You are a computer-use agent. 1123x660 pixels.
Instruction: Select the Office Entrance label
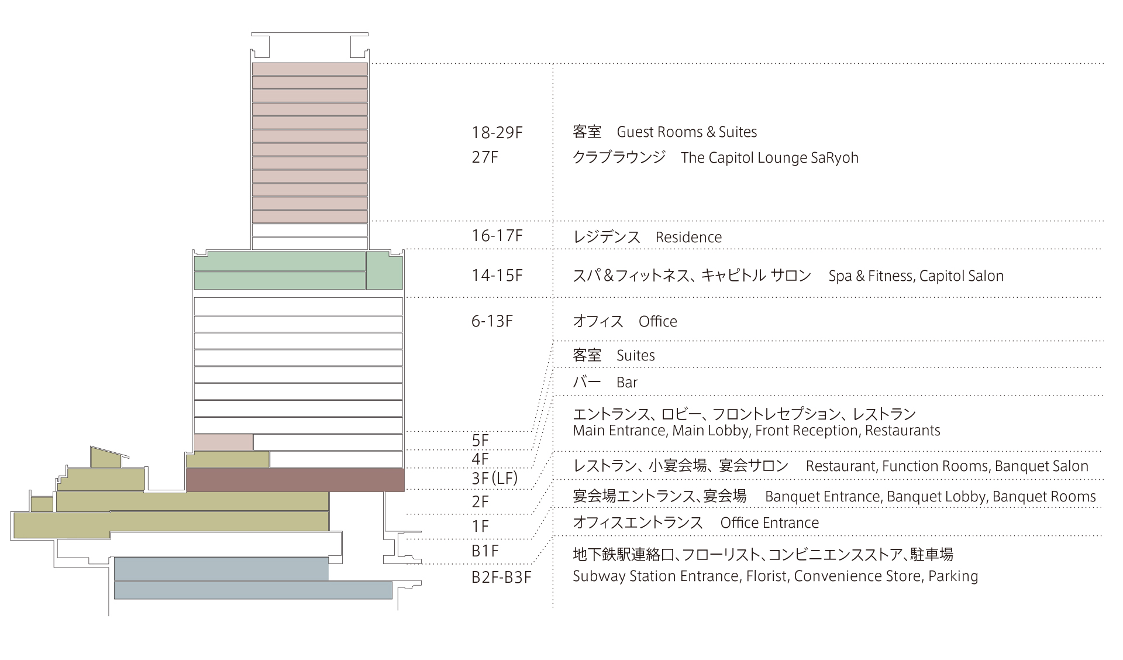(x=770, y=523)
